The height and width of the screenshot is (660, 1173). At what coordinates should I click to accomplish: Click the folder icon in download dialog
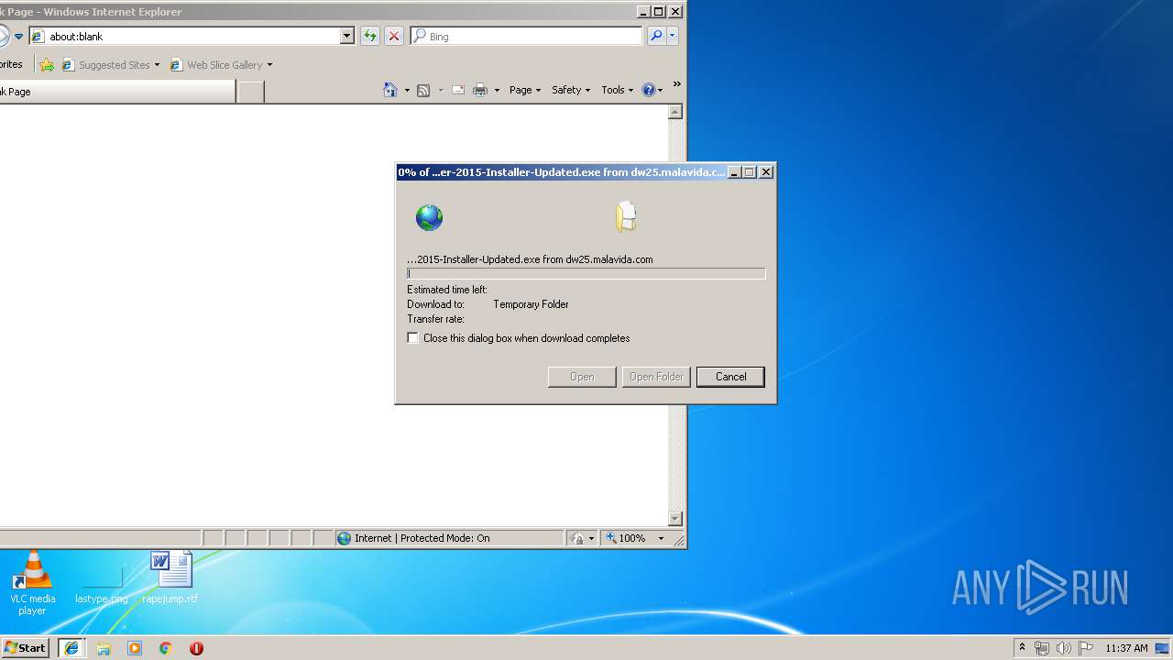626,217
